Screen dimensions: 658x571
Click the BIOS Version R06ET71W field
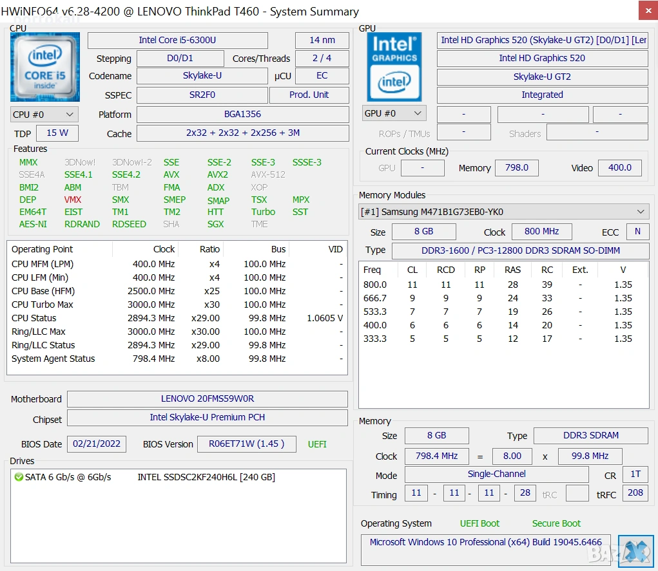[246, 444]
